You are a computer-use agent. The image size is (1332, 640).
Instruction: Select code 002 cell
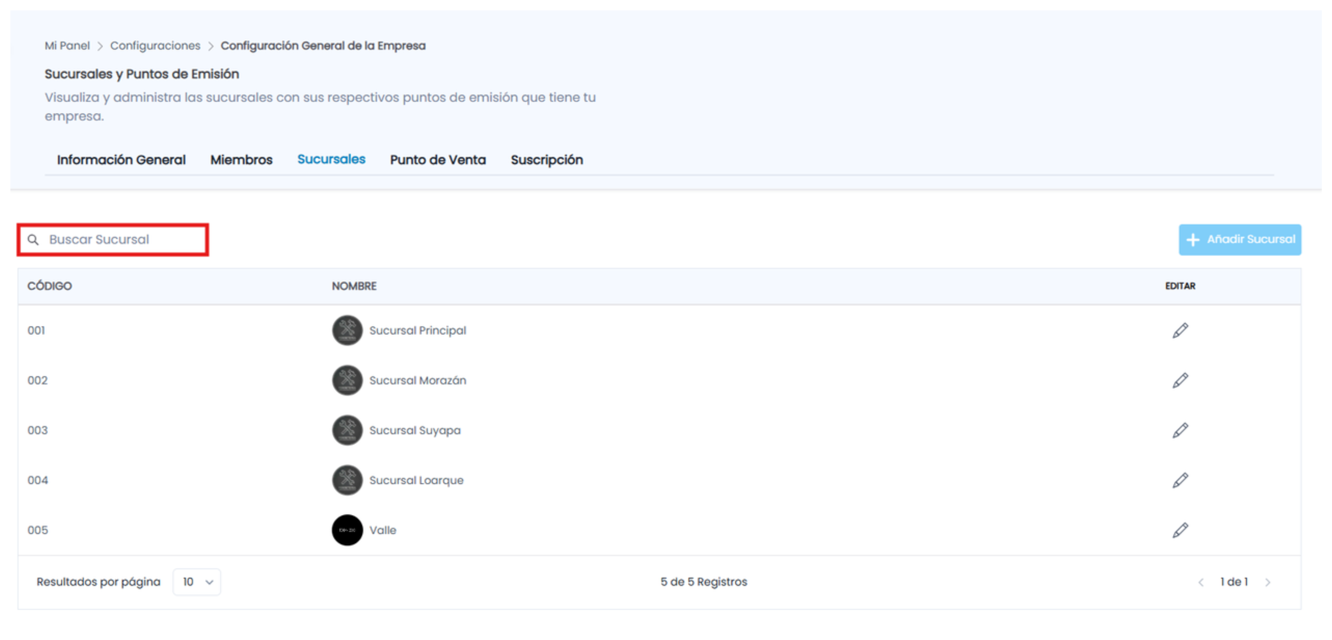point(37,380)
